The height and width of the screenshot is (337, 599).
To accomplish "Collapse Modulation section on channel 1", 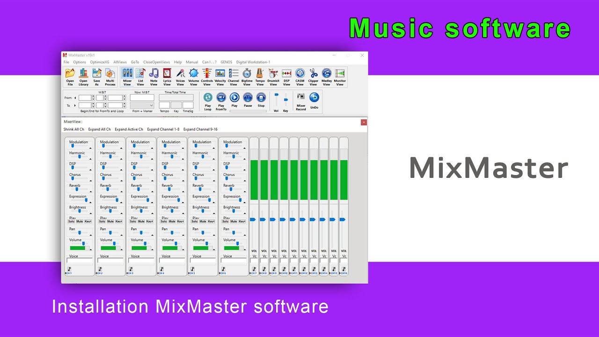I will pyautogui.click(x=90, y=148).
